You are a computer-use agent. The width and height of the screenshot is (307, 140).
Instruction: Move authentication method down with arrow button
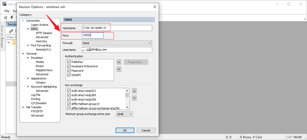119,69
